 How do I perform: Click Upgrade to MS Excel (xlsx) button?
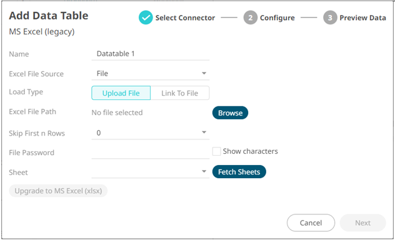(58, 191)
